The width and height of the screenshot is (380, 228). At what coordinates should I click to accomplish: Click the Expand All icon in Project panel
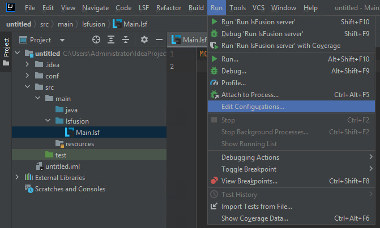tap(111, 40)
